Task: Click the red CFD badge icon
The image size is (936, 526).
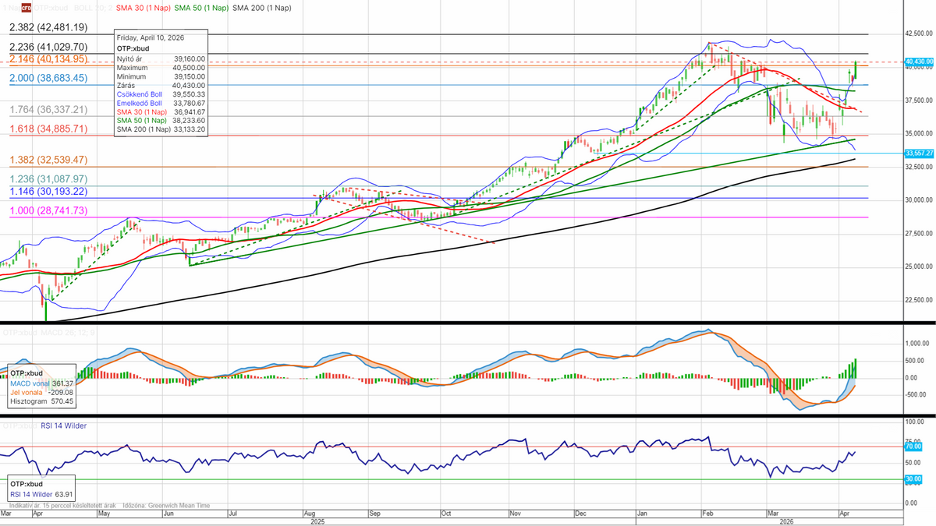Action: coord(25,9)
